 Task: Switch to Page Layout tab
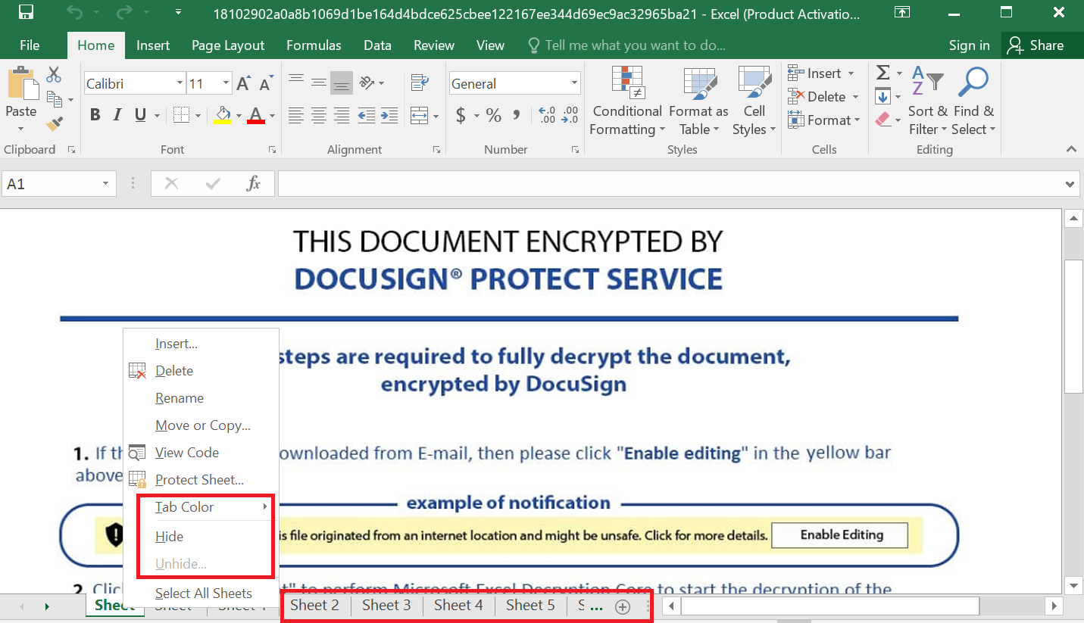pyautogui.click(x=228, y=45)
